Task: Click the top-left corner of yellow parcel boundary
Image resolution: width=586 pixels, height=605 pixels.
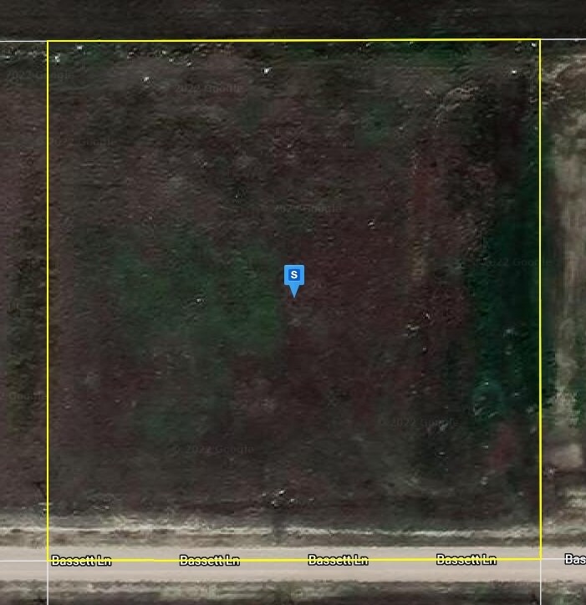Action: 48,41
